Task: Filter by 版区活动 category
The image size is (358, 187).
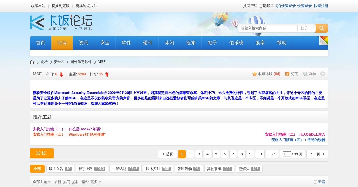Action: pyautogui.click(x=189, y=169)
